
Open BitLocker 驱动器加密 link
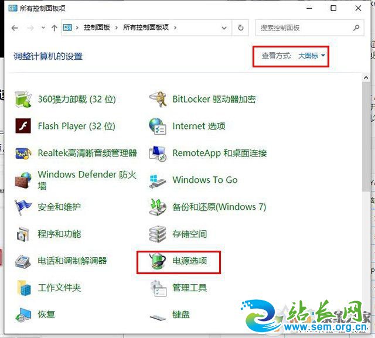[x=214, y=99]
